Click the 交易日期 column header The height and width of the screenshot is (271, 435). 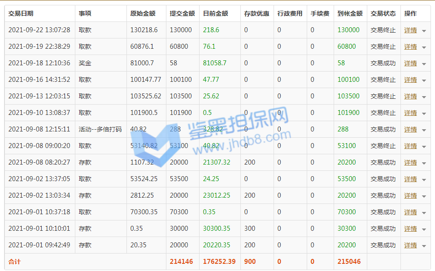(21, 13)
